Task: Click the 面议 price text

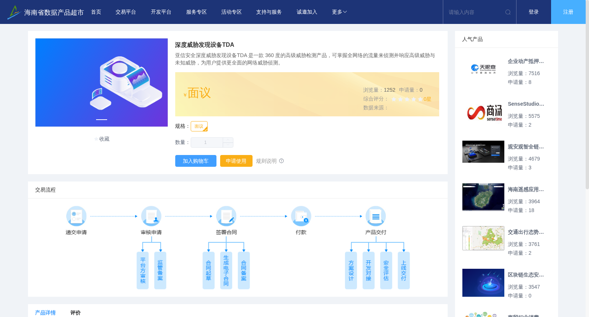Action: pyautogui.click(x=199, y=93)
